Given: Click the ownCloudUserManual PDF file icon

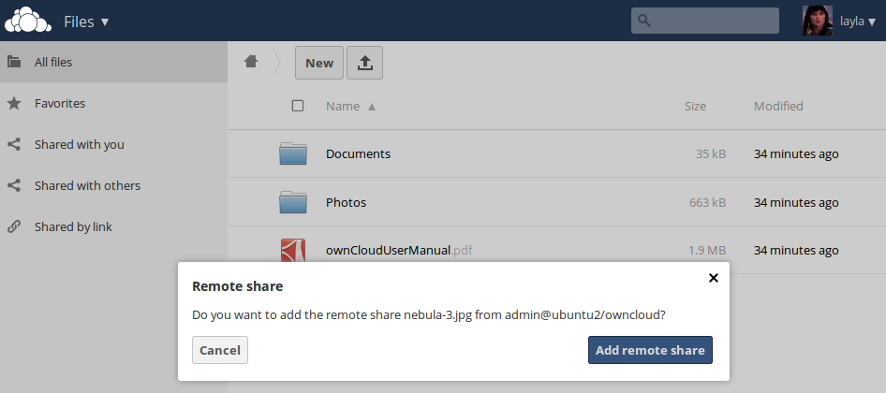Looking at the screenshot, I should pos(293,250).
